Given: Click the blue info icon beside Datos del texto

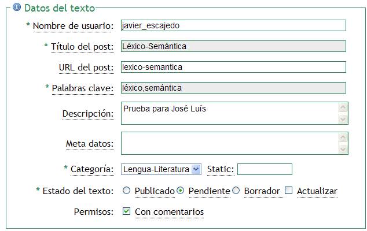Looking at the screenshot, I should point(17,8).
